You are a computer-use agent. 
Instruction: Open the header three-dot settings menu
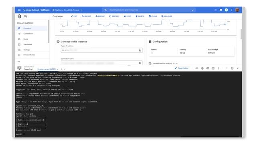[x=232, y=10]
